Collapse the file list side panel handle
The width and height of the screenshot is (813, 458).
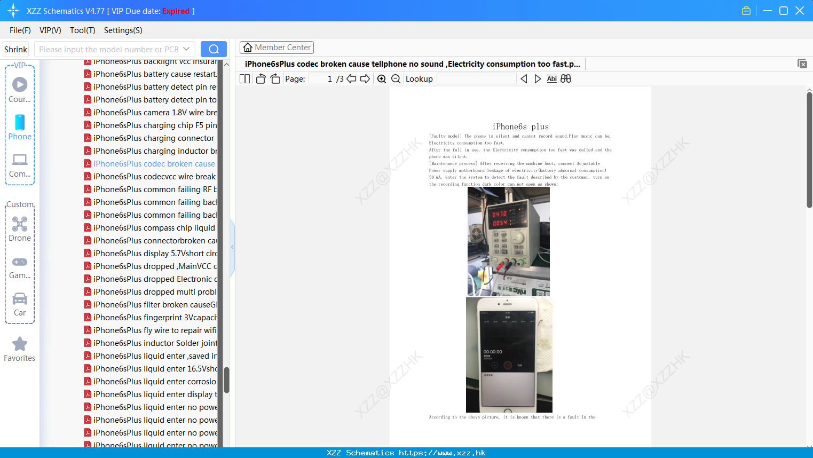[x=232, y=247]
